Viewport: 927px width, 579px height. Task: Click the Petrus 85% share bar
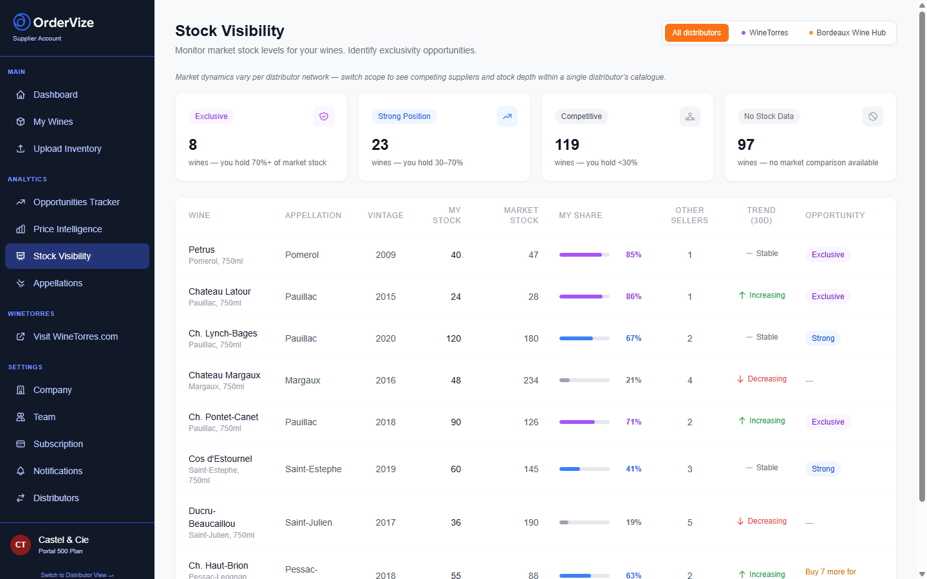[x=585, y=255]
